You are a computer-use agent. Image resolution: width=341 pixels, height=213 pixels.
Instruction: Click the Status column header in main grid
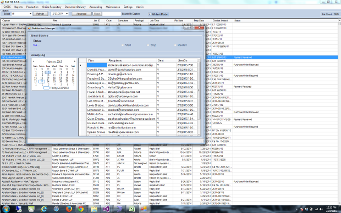pos(285,21)
